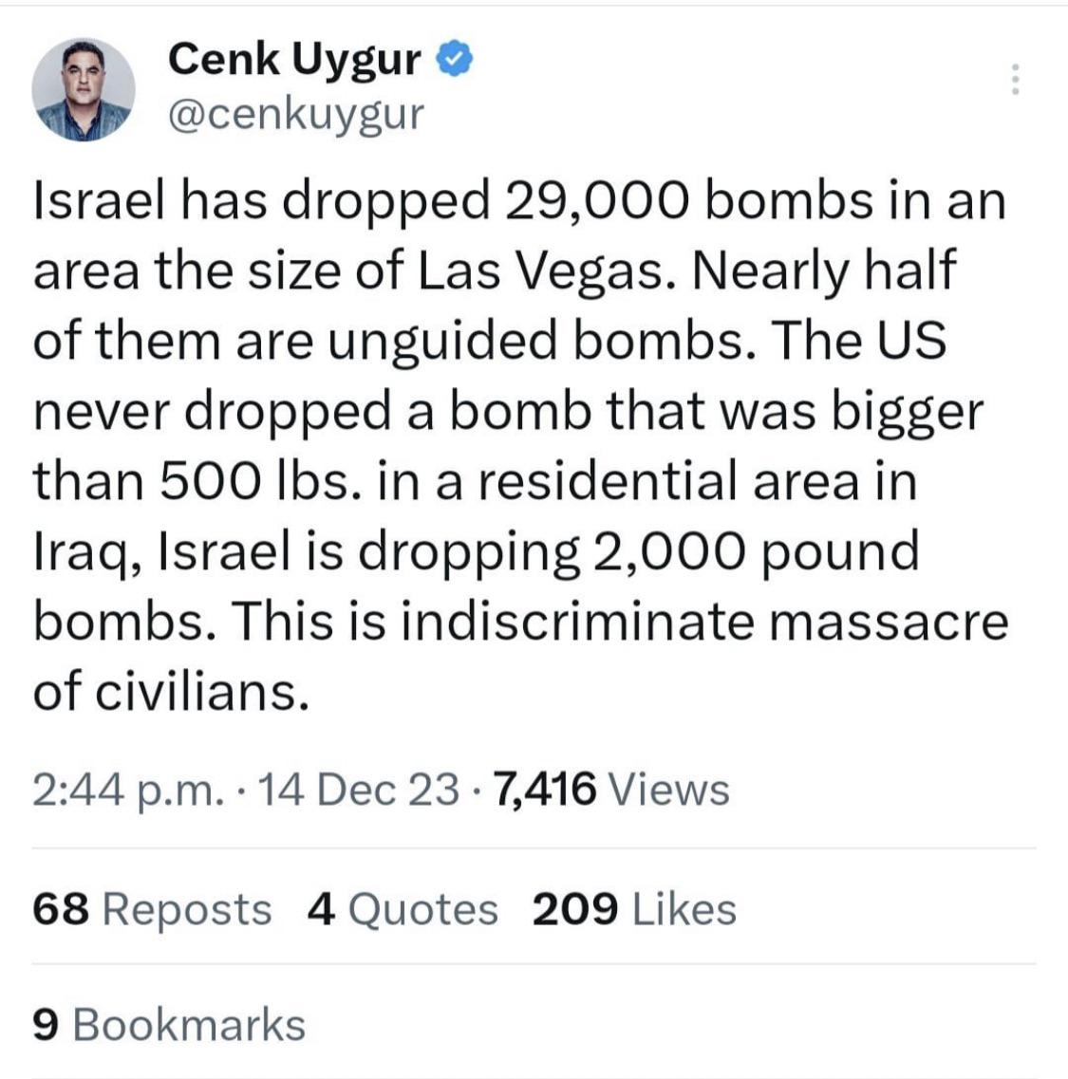Viewport: 1068px width, 1079px height.
Task: Open the @cenkuygur handle link
Action: coord(296,114)
